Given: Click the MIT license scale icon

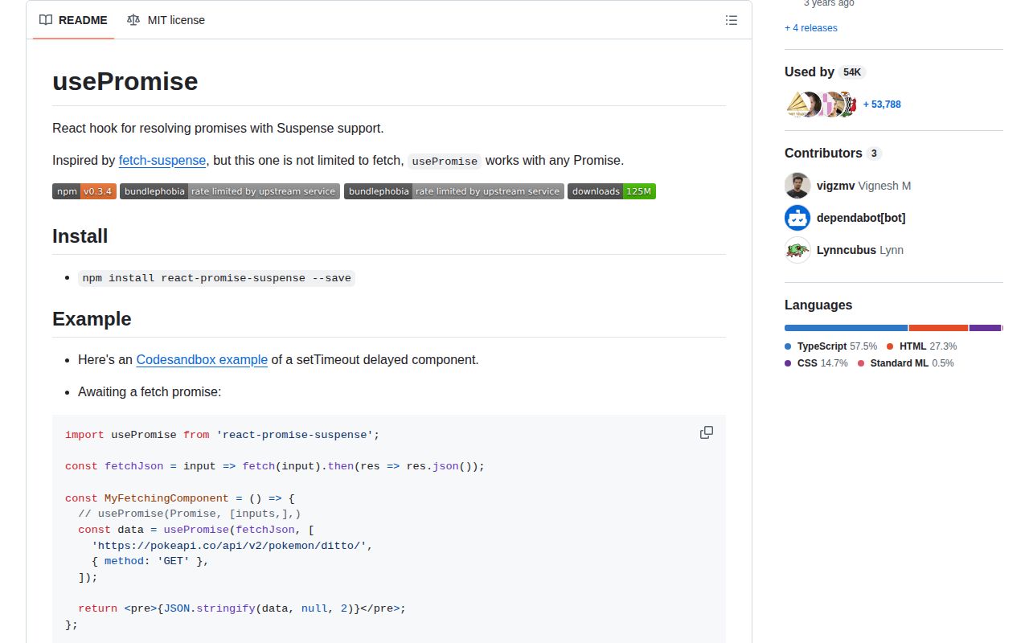Looking at the screenshot, I should pos(133,20).
